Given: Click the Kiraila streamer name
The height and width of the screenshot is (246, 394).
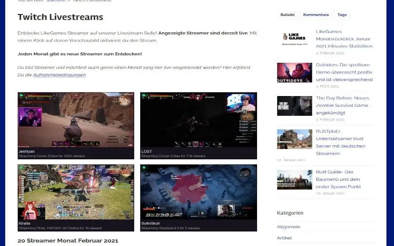Looking at the screenshot, I should (x=24, y=223).
